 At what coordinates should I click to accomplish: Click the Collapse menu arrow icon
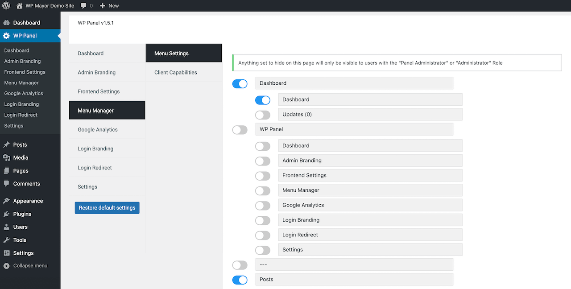point(6,266)
